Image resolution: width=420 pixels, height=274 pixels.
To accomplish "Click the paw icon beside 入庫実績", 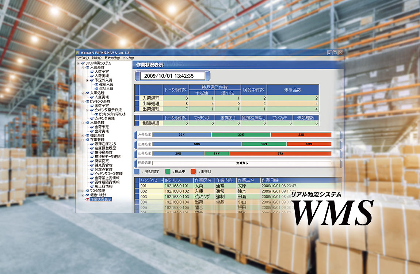I will point(92,97).
